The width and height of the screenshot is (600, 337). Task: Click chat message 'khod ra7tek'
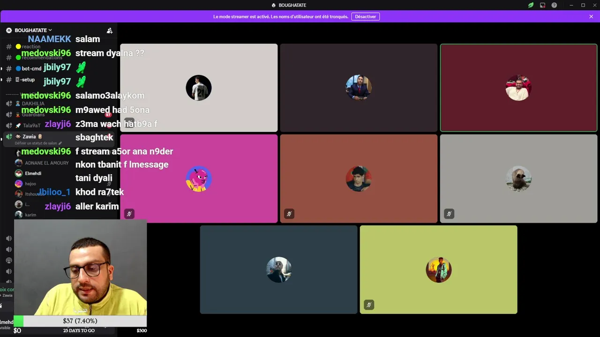point(99,192)
